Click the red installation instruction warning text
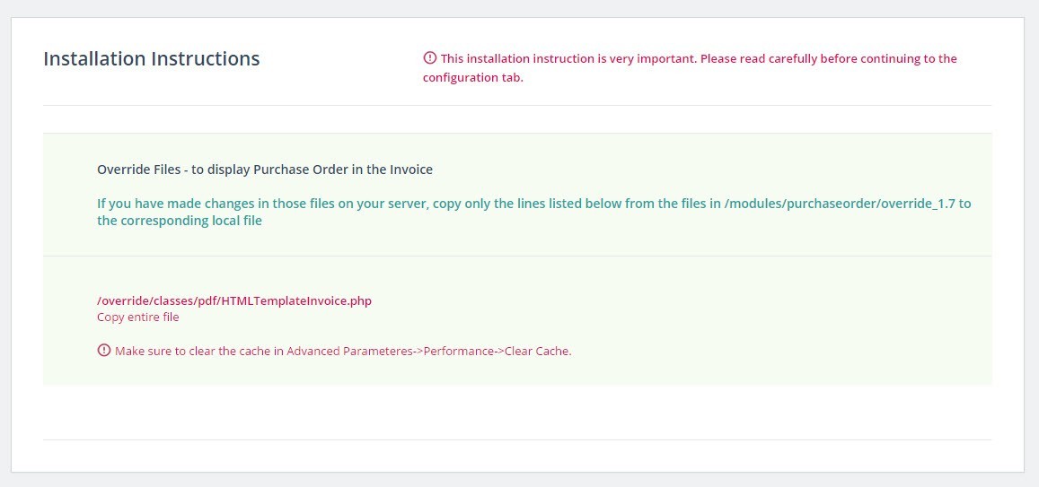Image resolution: width=1039 pixels, height=487 pixels. pos(690,68)
